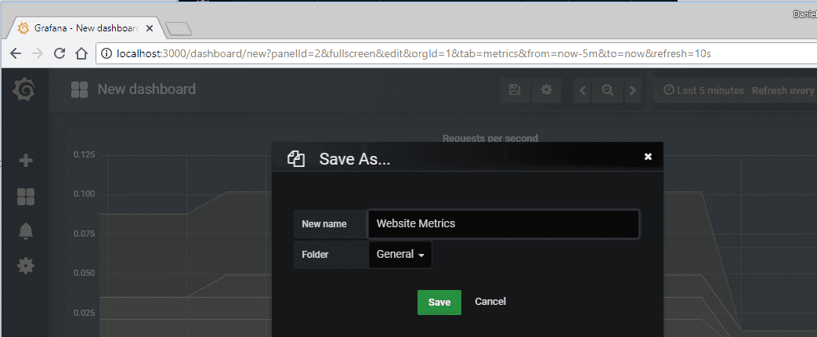The height and width of the screenshot is (337, 817).
Task: Click the 0.100 y-axis label
Action: 84,194
